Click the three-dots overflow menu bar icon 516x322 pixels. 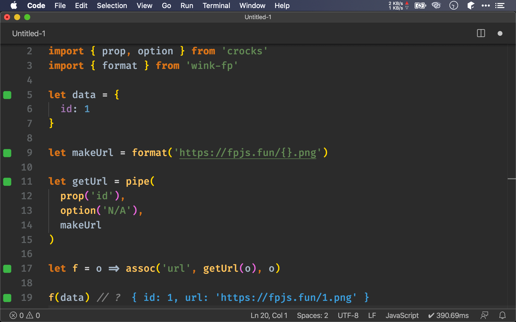point(486,6)
